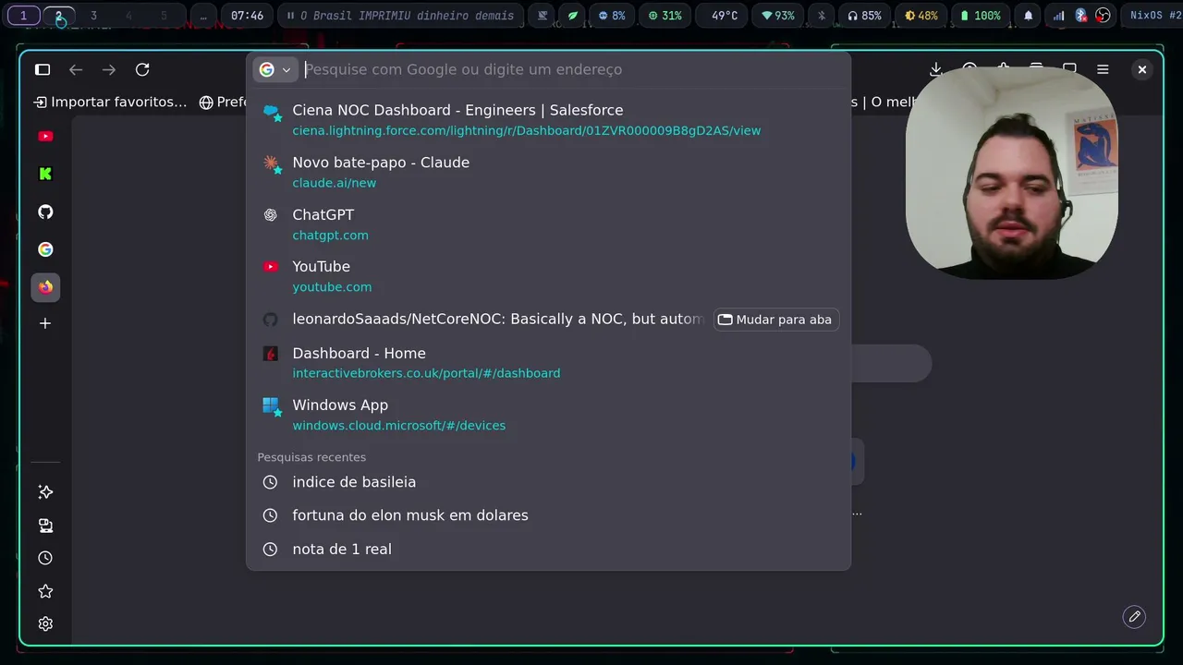The height and width of the screenshot is (665, 1183).
Task: Click clock icon beside indice de basileia
Action: pyautogui.click(x=270, y=482)
